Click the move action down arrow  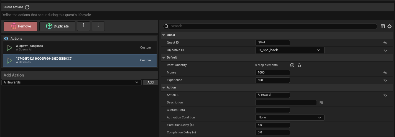(x=98, y=26)
